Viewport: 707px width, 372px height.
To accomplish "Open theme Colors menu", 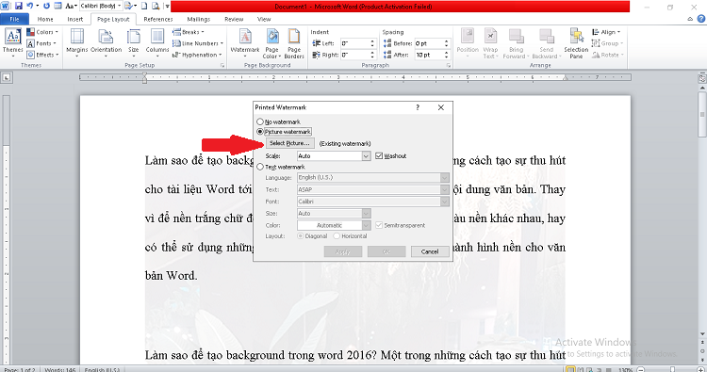I will (x=42, y=32).
